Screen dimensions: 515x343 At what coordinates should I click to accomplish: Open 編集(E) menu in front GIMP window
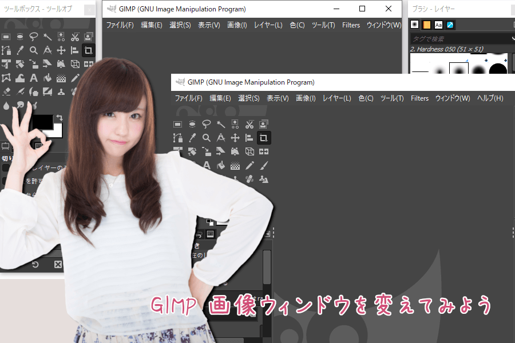[x=220, y=98]
